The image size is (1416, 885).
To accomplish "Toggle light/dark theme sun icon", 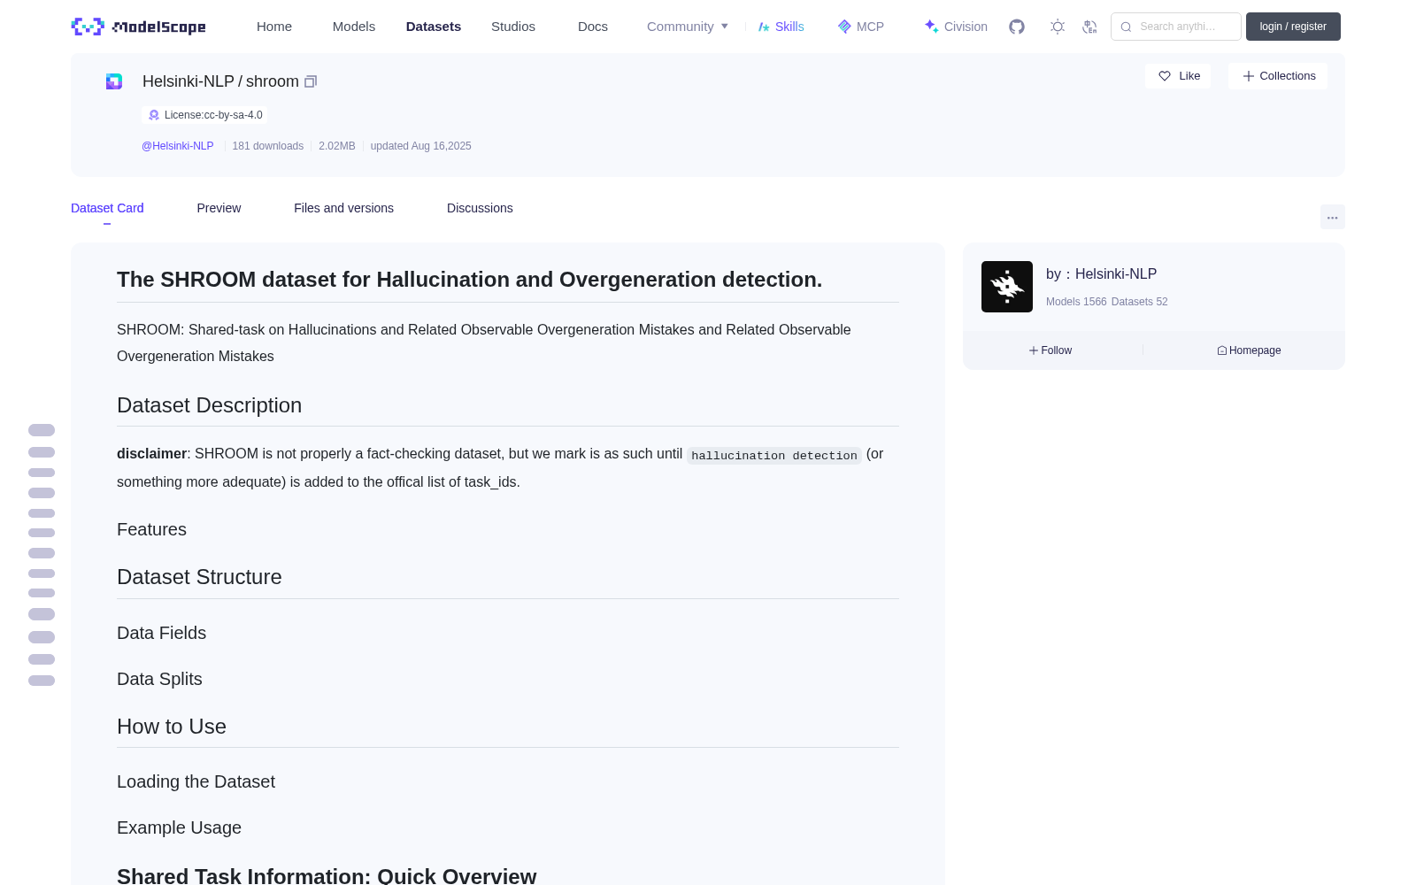I will pyautogui.click(x=1058, y=27).
